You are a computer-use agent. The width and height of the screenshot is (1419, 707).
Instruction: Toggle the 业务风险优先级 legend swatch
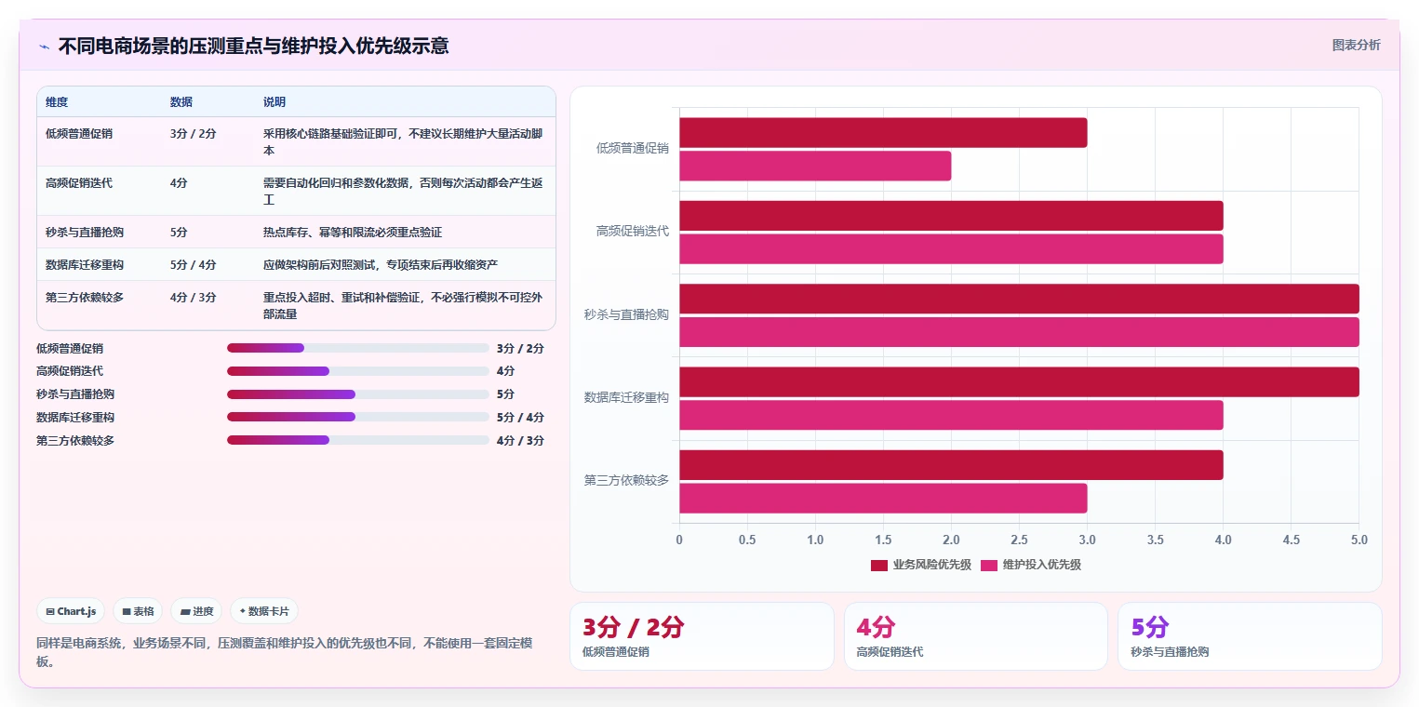click(878, 565)
